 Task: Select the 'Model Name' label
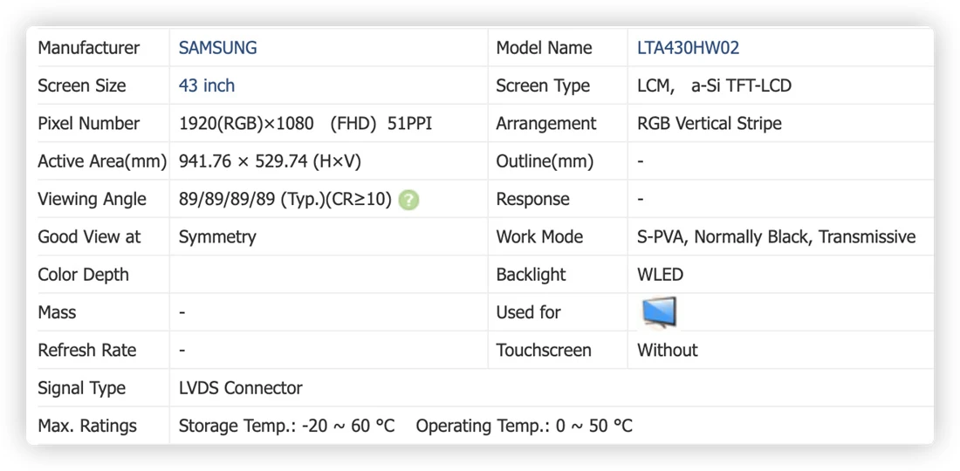point(545,48)
